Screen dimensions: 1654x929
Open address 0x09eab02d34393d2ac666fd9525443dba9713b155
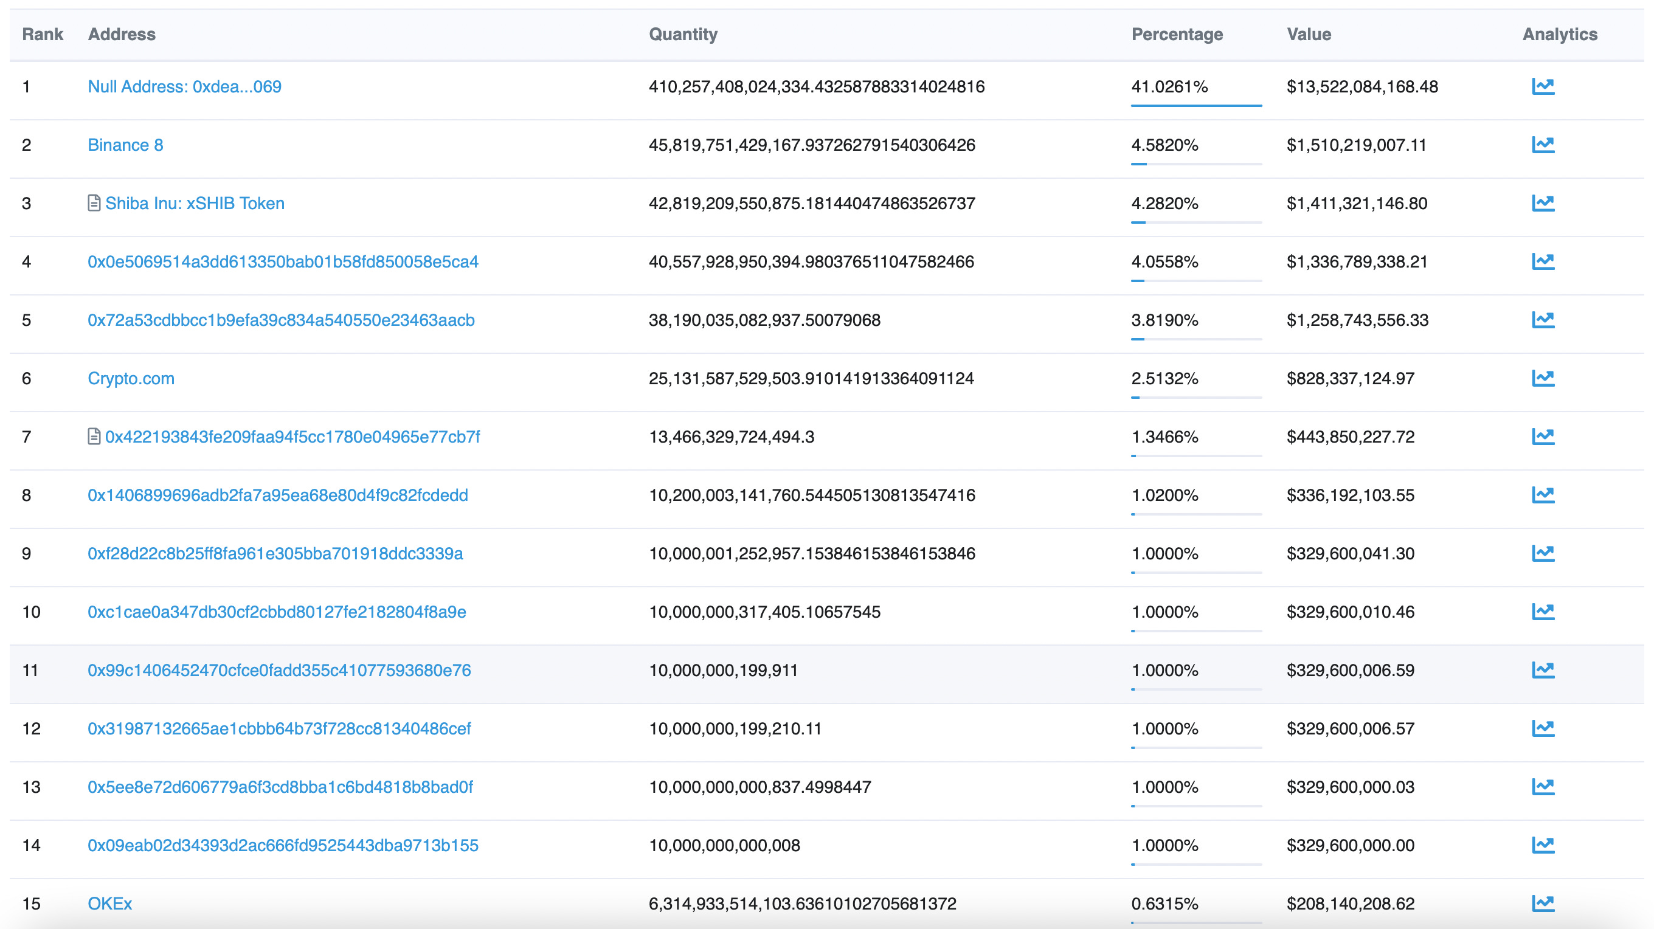283,846
